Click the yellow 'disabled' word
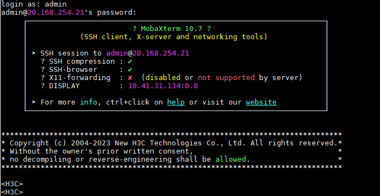Image resolution: width=380 pixels, height=196 pixels. [x=163, y=78]
